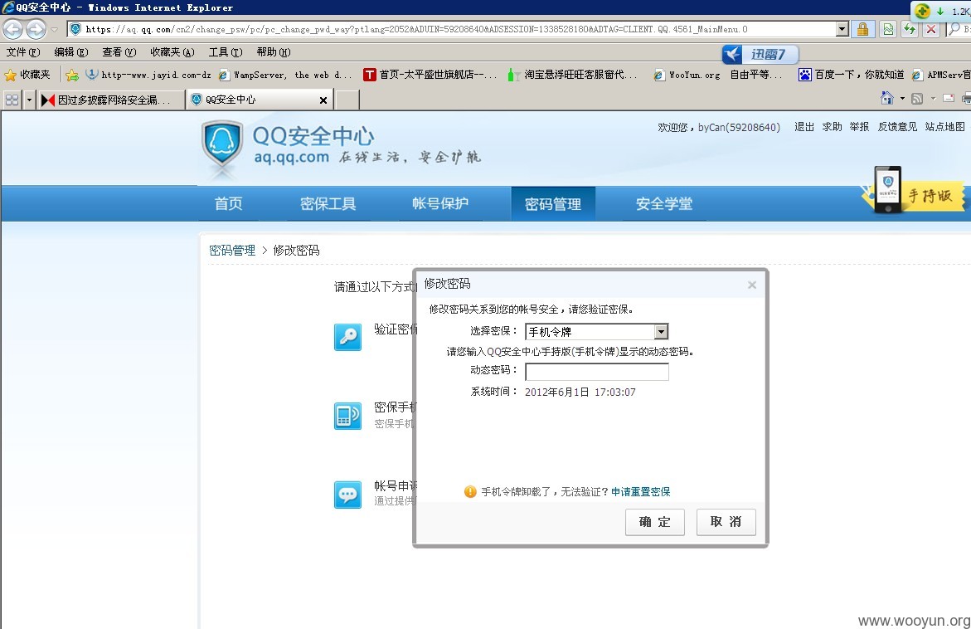Viewport: 971px width, 629px height.
Task: Click the add-to-favorites-bar star icon
Action: click(72, 75)
